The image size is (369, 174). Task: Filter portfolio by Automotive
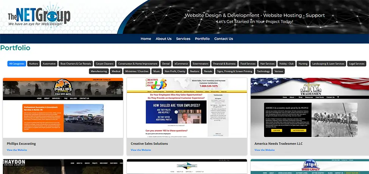click(49, 64)
